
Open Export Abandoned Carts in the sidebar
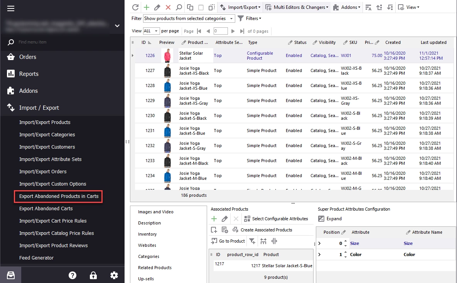pyautogui.click(x=46, y=209)
